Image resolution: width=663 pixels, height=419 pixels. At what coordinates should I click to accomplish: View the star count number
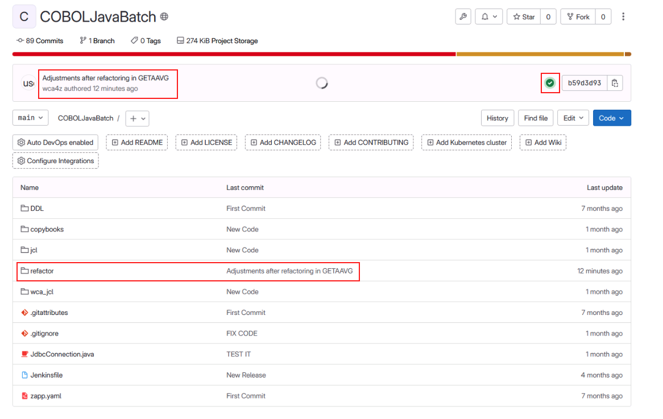tap(548, 16)
